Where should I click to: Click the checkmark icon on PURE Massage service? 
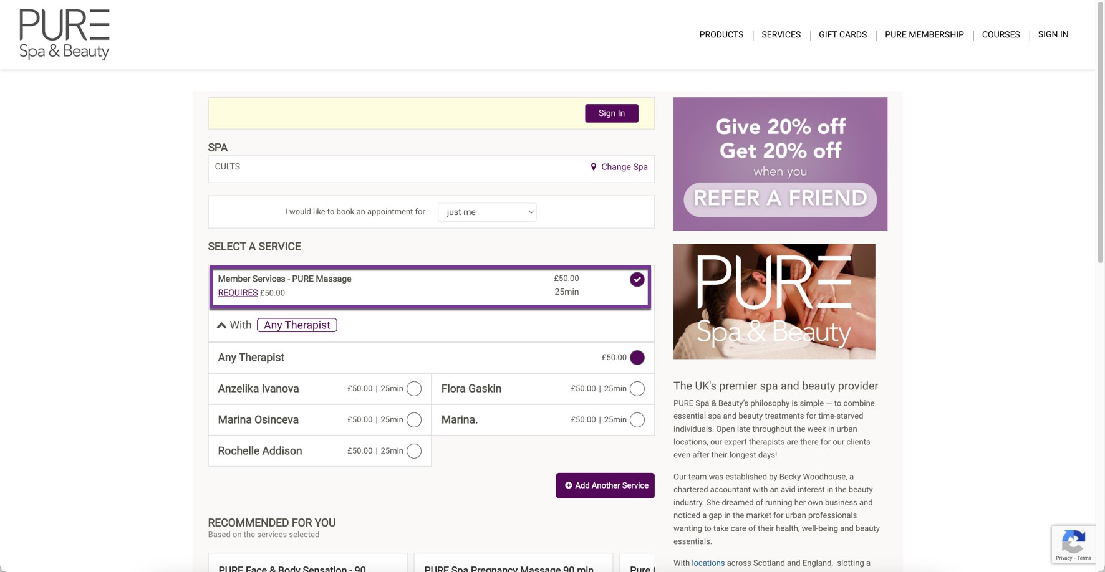[637, 280]
